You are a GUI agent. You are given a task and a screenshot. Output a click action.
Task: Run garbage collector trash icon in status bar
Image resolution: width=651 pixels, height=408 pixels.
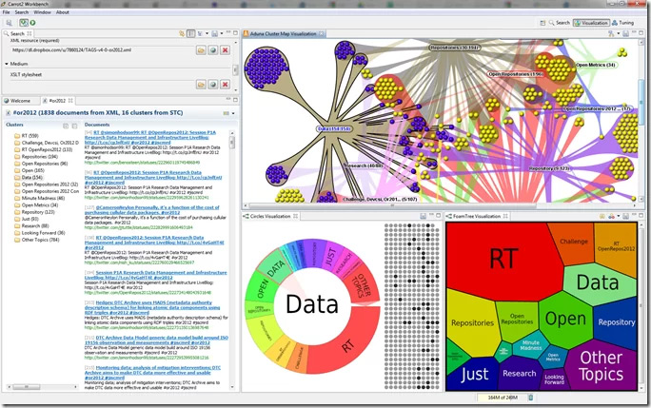pos(530,398)
